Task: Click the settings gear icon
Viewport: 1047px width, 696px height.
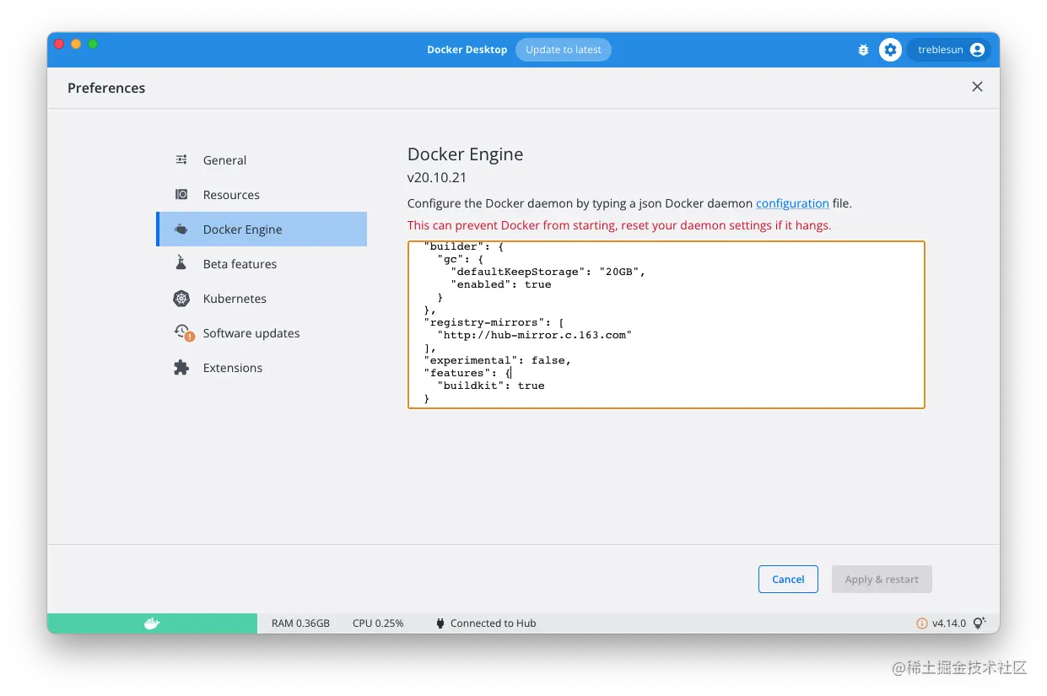Action: pyautogui.click(x=890, y=50)
